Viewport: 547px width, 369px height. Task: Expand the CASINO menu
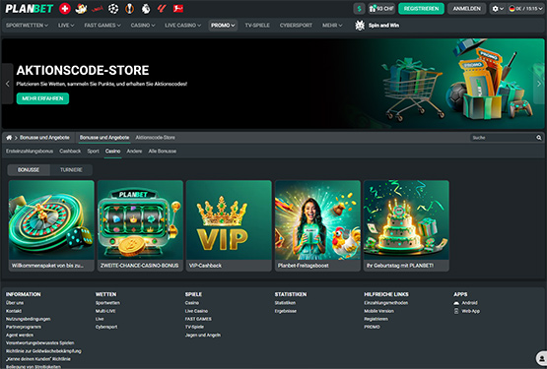pyautogui.click(x=143, y=25)
